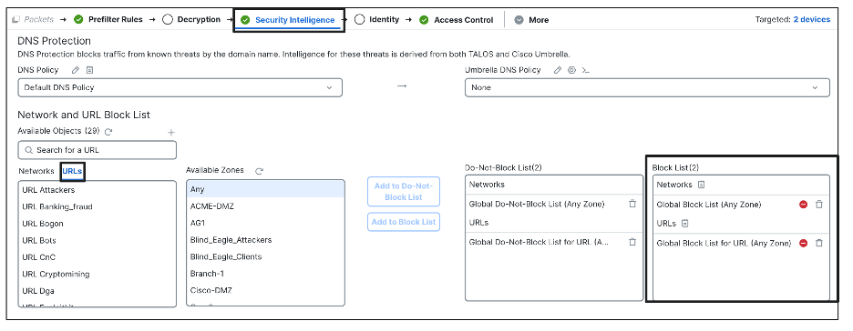Screen dimensions: 853x331
Task: Toggle red block icon for URL Block List
Action: [804, 243]
